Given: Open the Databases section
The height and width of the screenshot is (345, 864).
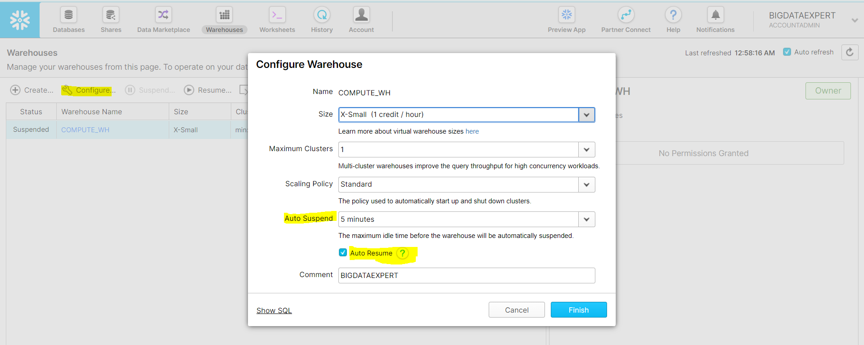Looking at the screenshot, I should [68, 20].
